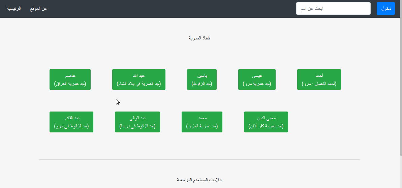
Task: Click the blue دخول login button
Action: tap(385, 8)
